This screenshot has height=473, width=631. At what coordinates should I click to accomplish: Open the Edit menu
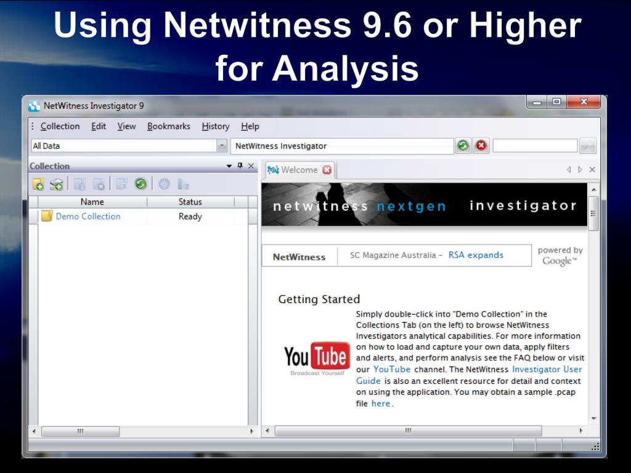(99, 126)
